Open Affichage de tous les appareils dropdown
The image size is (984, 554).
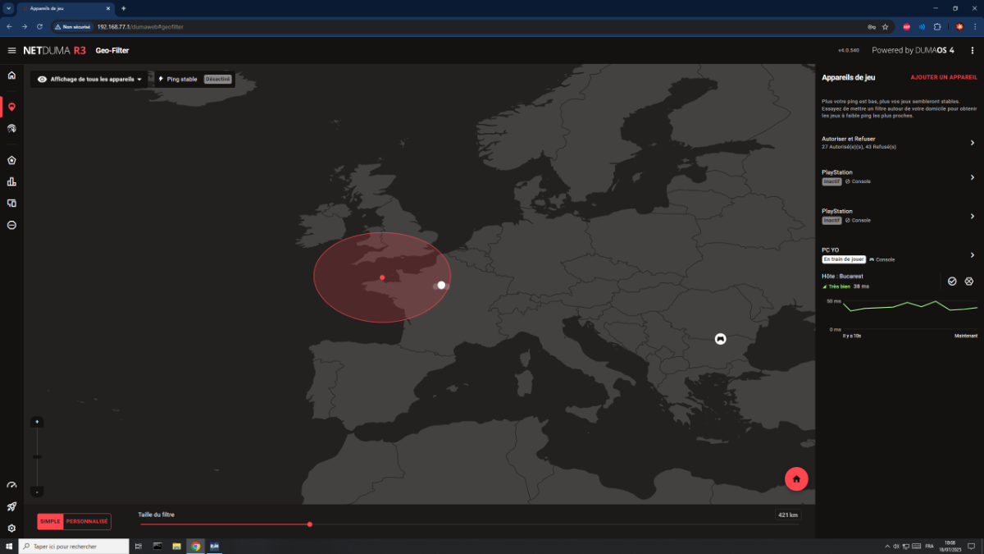[90, 80]
